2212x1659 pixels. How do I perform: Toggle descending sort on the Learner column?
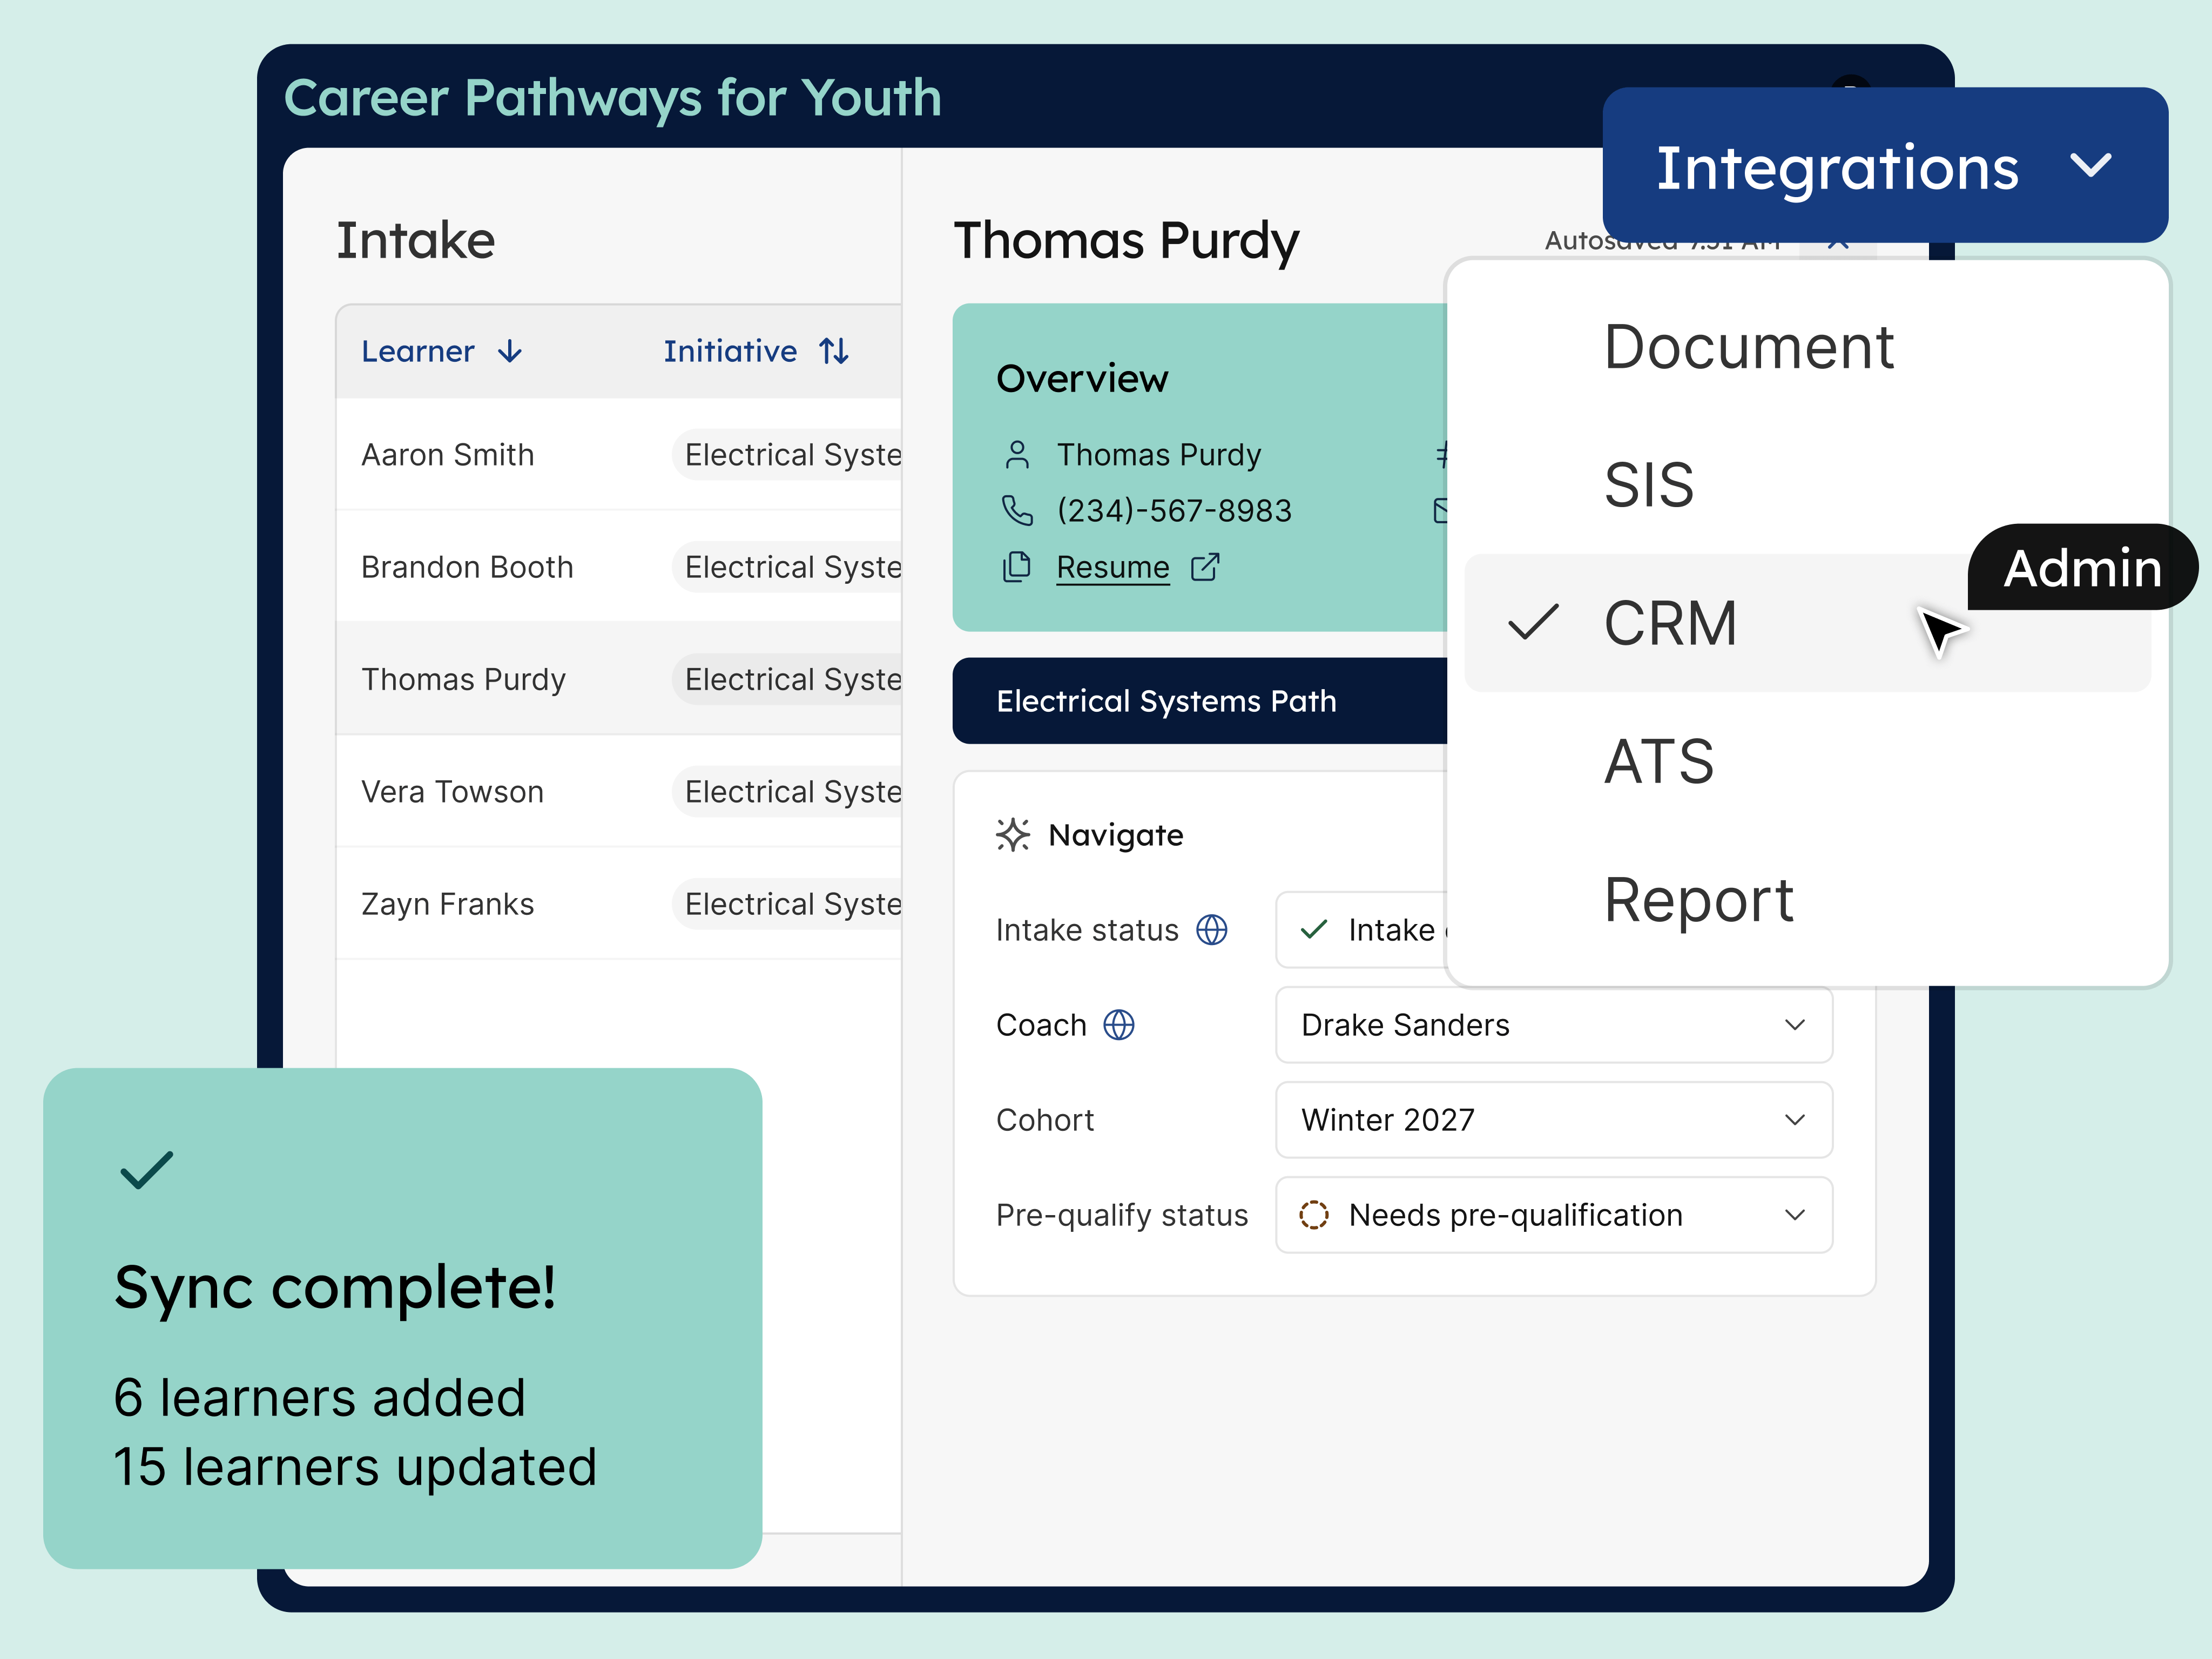click(510, 352)
